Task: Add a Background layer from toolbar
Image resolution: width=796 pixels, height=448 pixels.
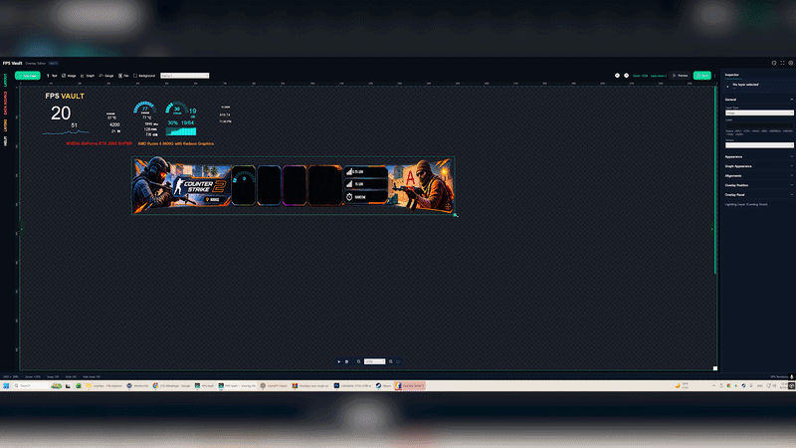Action: (x=144, y=76)
